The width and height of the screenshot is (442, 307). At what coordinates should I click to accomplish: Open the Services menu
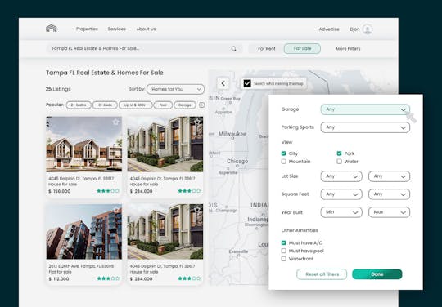(x=117, y=29)
